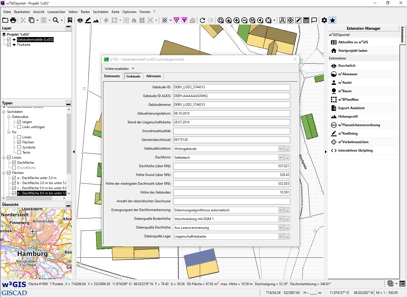407x297 pixels.
Task: Click the bookmark icon in toolbar
Action: click(x=70, y=20)
